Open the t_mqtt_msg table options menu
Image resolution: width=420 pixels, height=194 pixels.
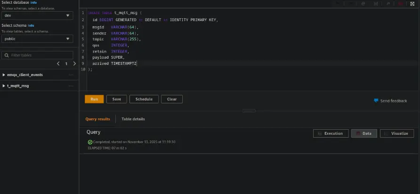click(71, 86)
